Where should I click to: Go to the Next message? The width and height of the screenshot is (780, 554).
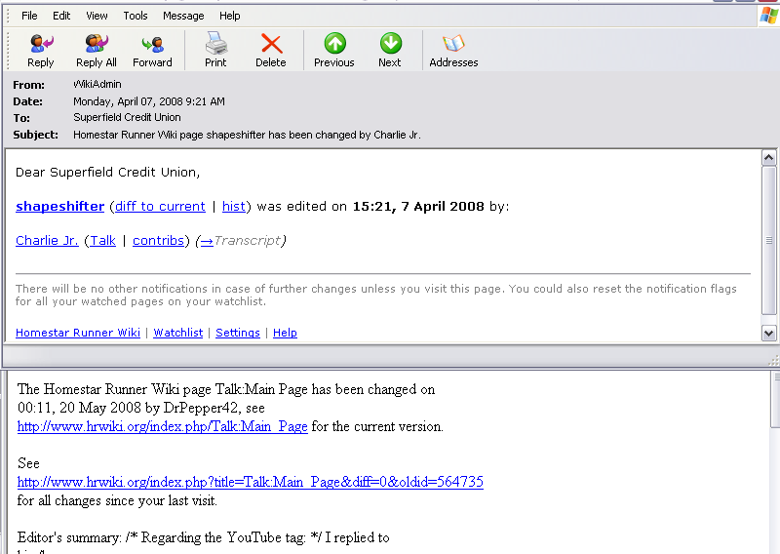pos(390,51)
